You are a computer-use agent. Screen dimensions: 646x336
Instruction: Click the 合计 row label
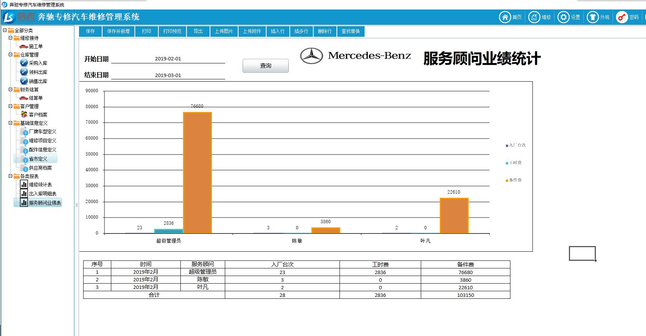click(x=154, y=295)
